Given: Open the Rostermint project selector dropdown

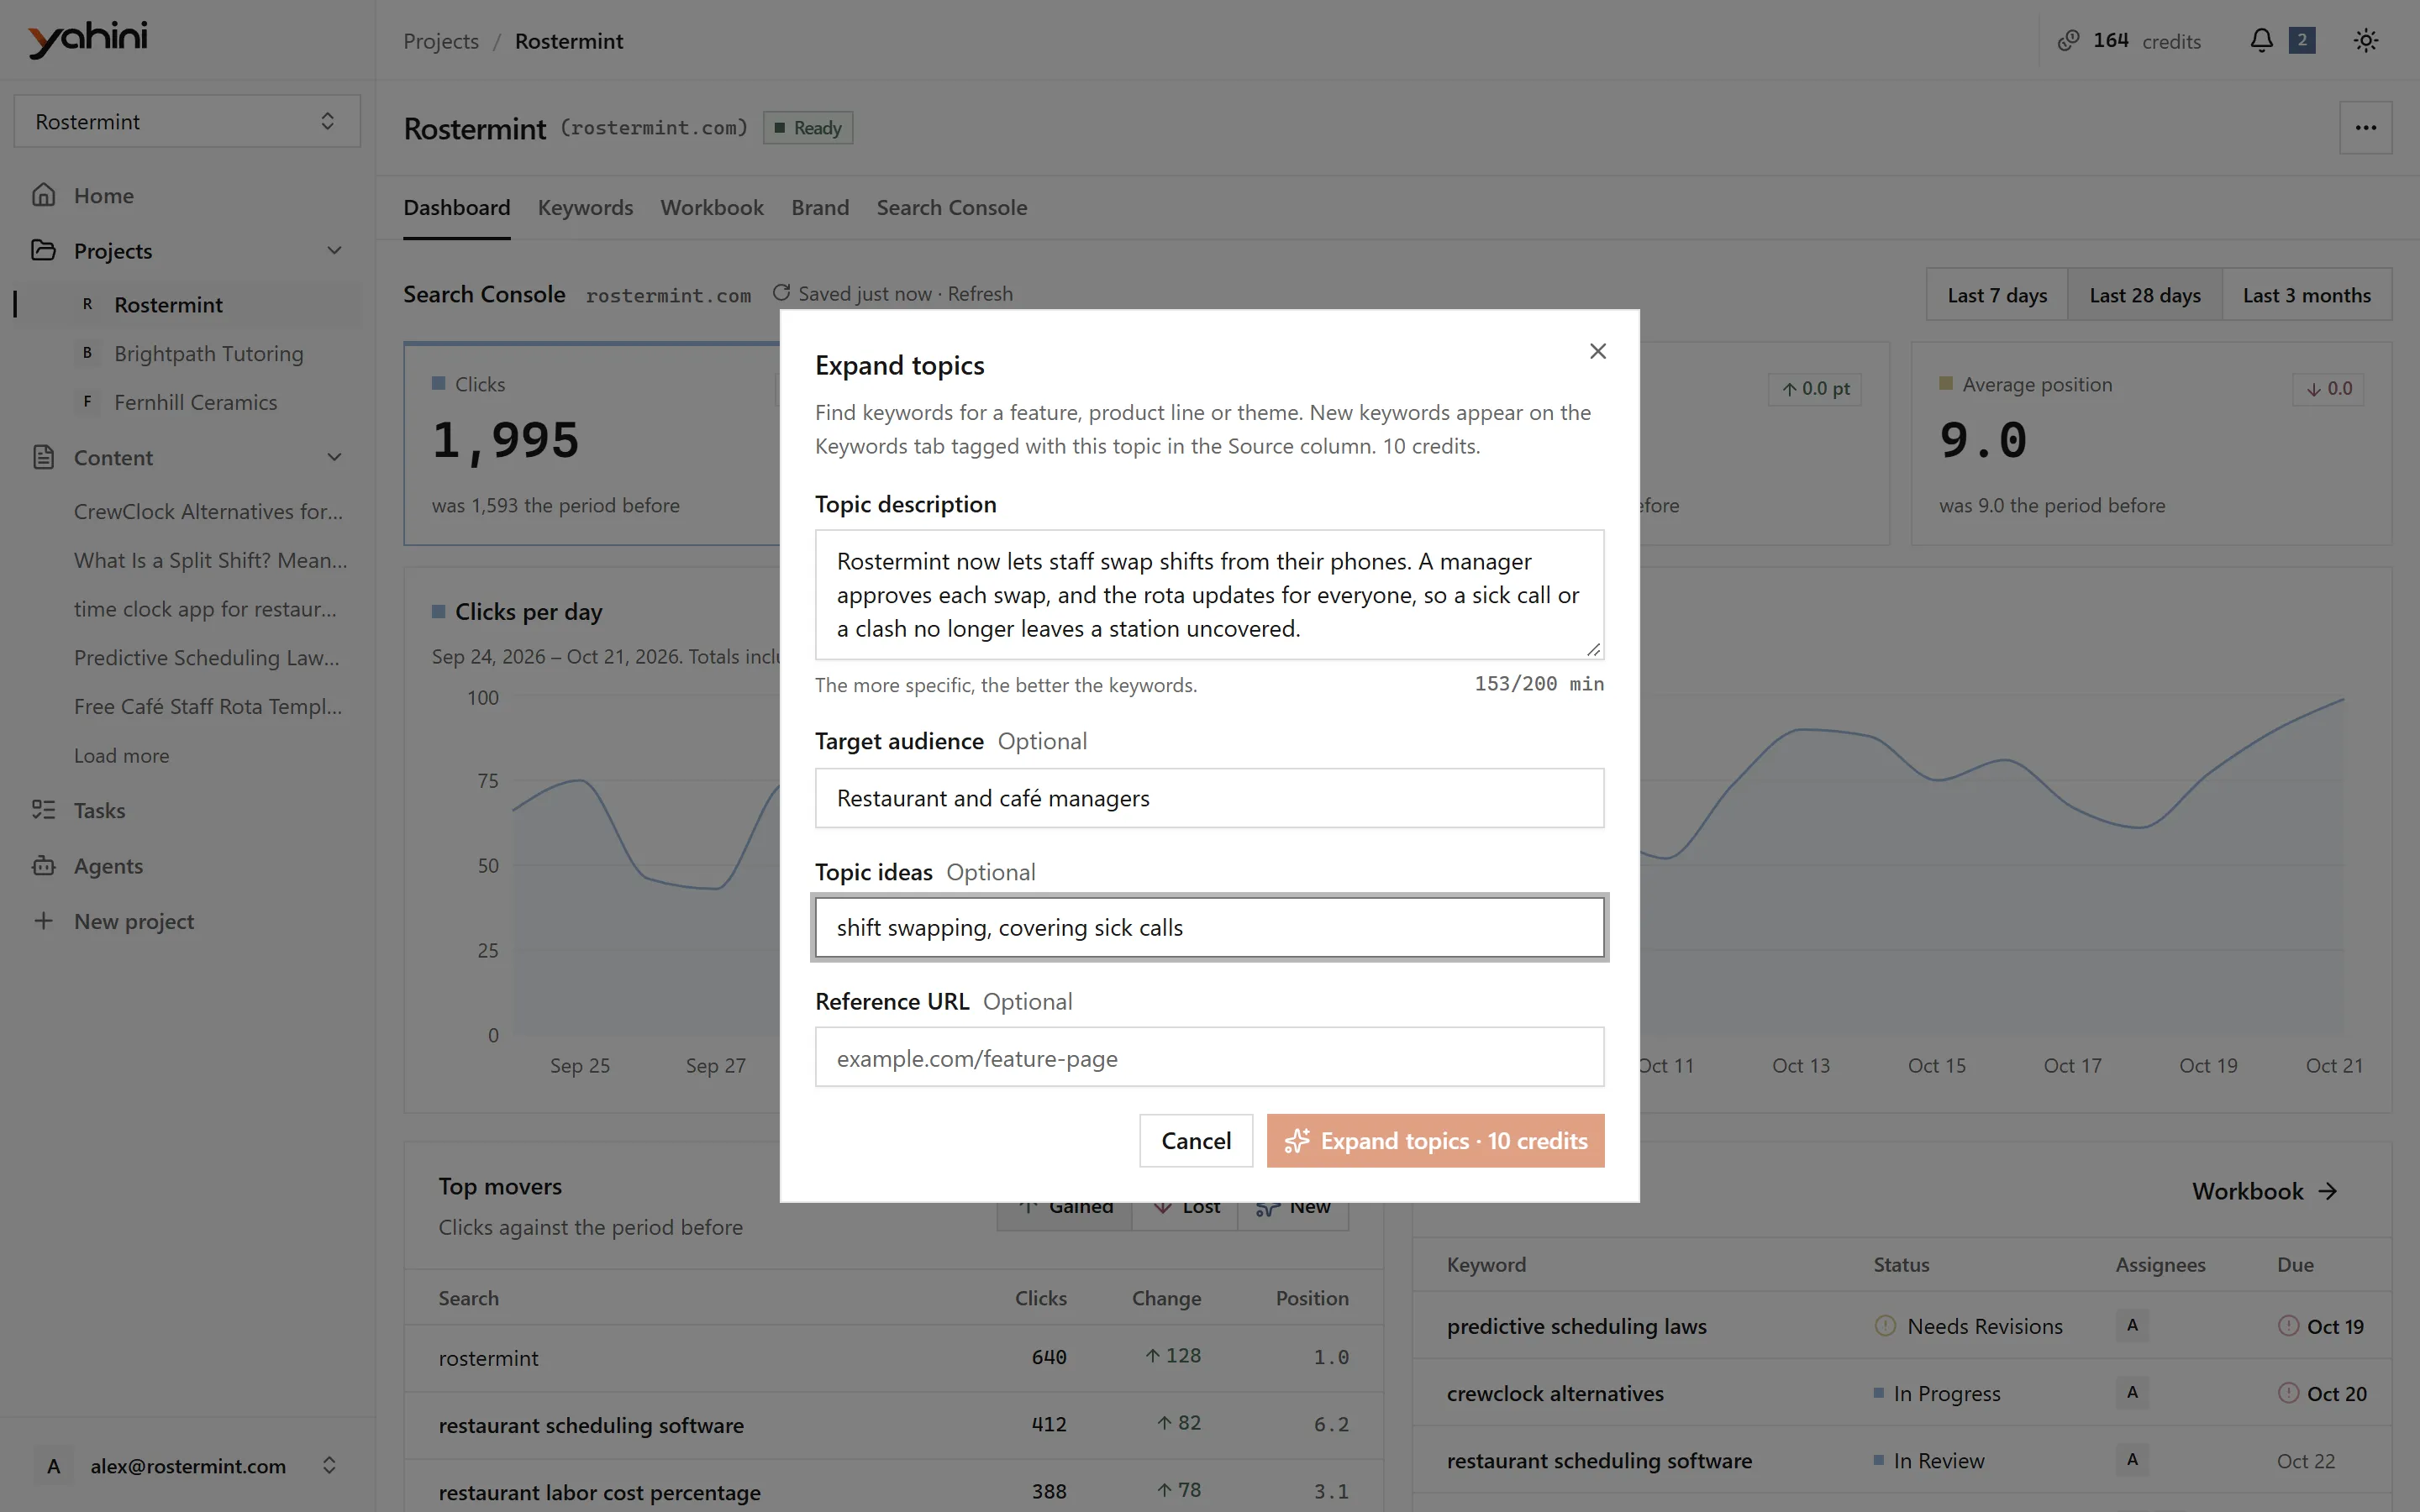Looking at the screenshot, I should 187,121.
